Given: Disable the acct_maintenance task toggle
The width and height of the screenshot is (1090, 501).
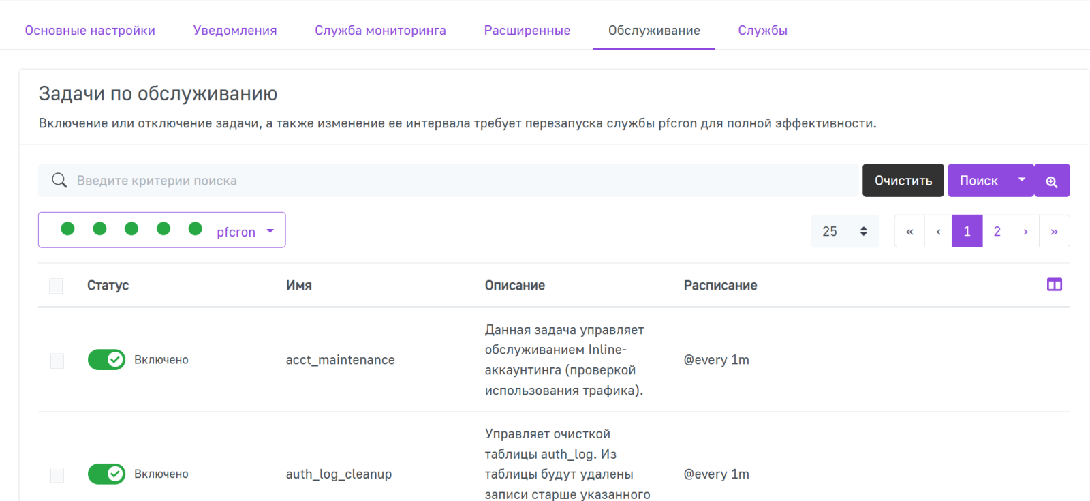Looking at the screenshot, I should coord(106,360).
